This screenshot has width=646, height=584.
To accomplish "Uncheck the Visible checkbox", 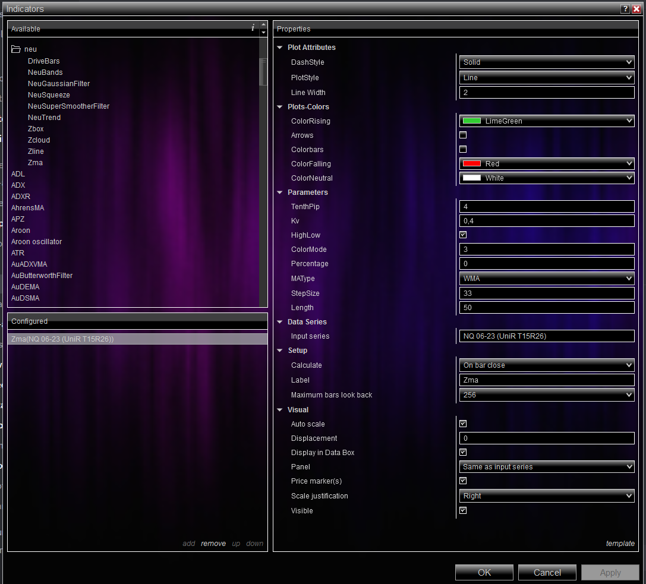I will click(x=463, y=510).
